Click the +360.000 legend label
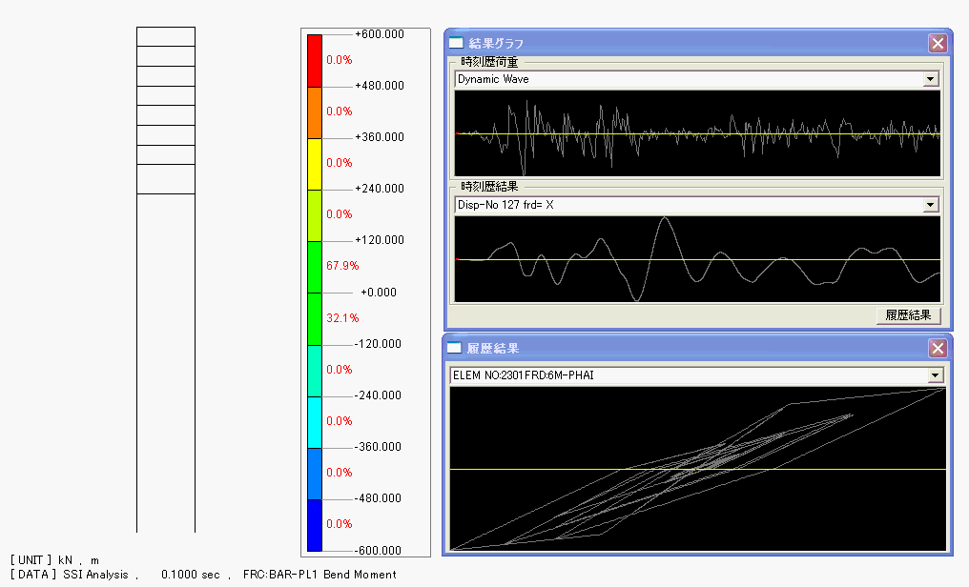Screen dimensions: 969x587 pos(380,136)
